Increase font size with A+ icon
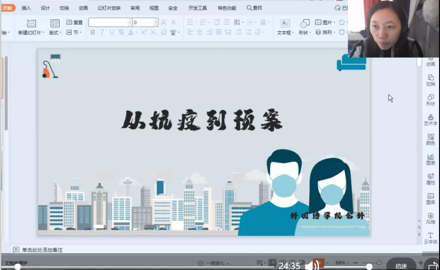The height and width of the screenshot is (270, 440). [x=164, y=22]
